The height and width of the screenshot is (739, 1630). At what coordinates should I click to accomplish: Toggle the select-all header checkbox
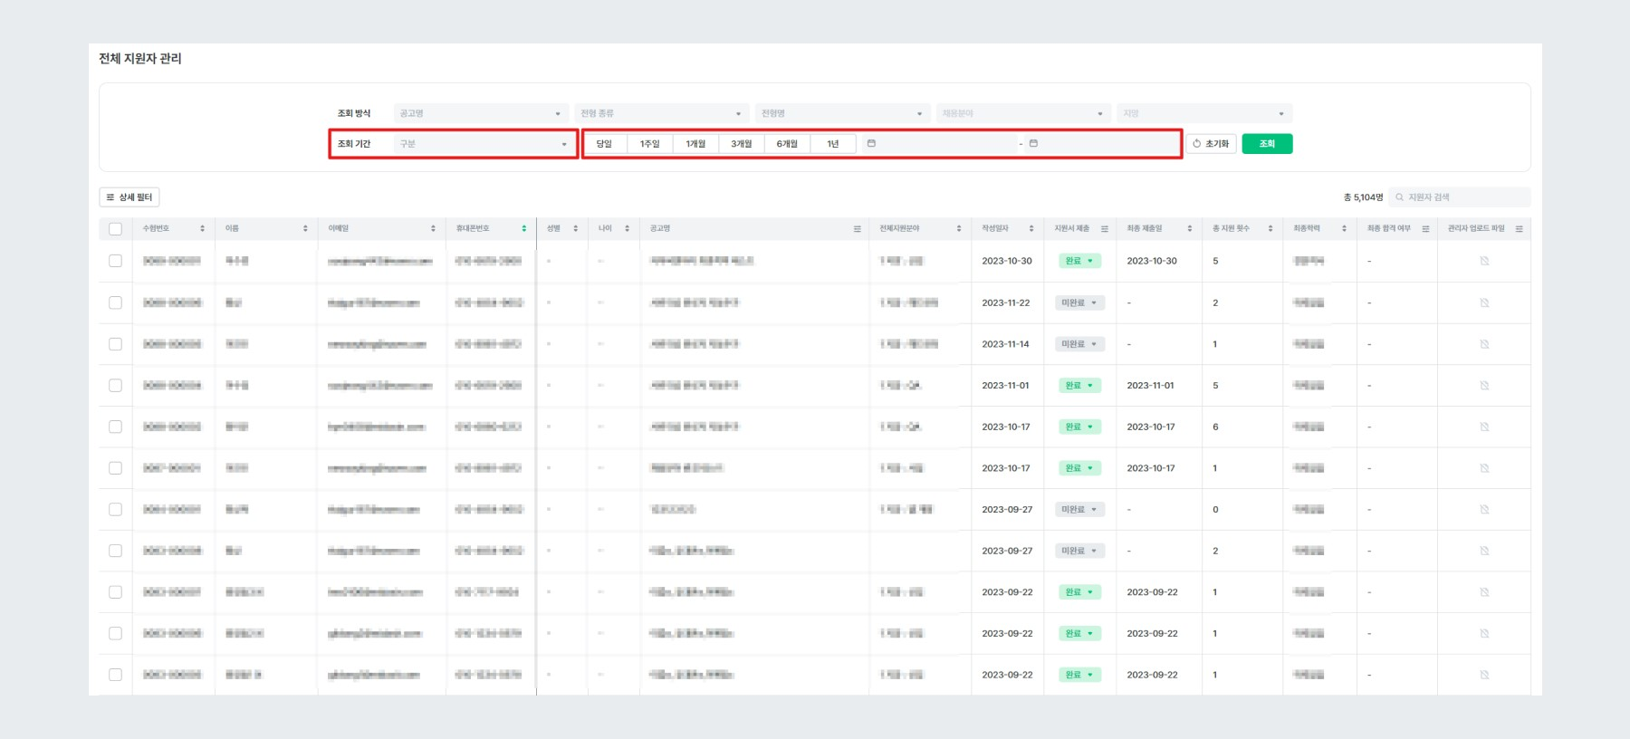pos(115,229)
